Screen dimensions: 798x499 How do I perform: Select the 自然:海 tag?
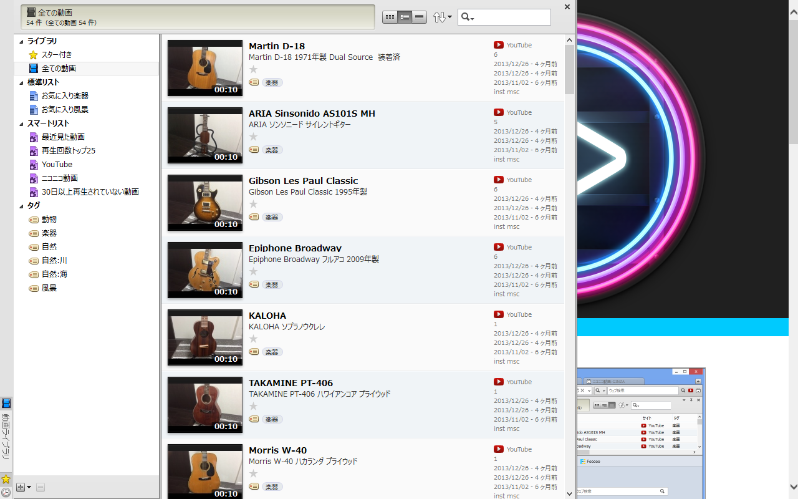click(x=54, y=274)
